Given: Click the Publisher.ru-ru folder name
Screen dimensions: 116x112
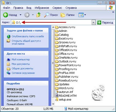Looking at the screenshot, I should 68,77.
